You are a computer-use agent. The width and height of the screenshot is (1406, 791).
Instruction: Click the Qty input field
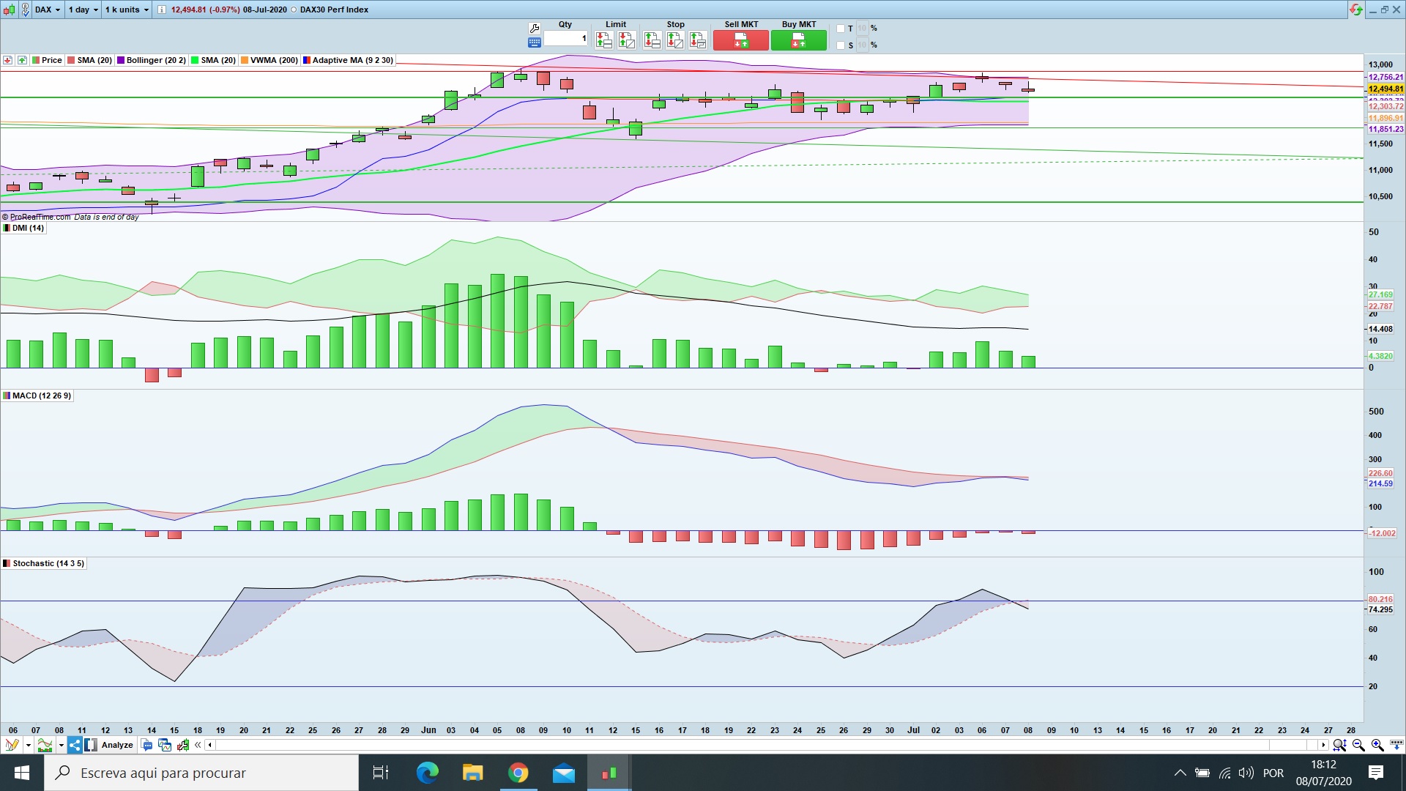coord(565,38)
